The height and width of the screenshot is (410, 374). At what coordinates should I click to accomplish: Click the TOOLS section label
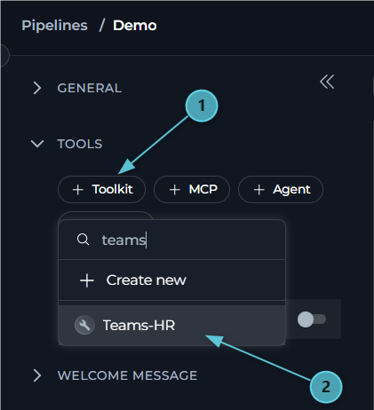pyautogui.click(x=80, y=144)
